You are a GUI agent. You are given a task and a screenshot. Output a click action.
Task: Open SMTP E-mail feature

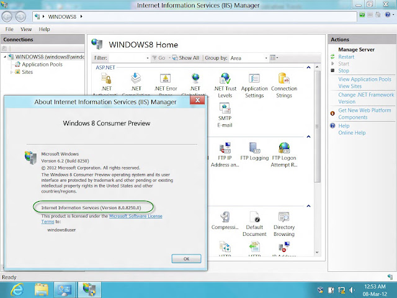225,115
